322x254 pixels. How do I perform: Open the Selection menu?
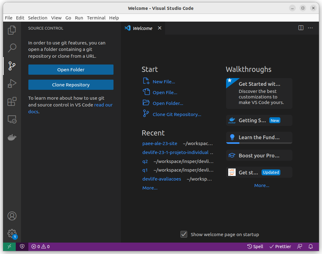point(38,18)
